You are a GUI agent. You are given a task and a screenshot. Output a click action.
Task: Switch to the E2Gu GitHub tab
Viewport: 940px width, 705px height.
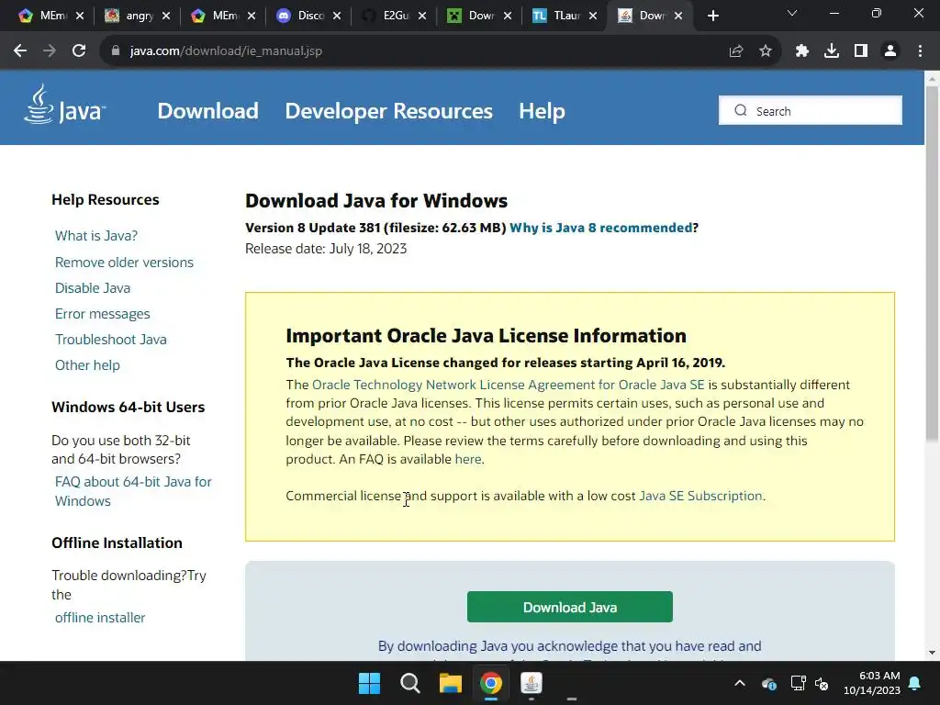(x=393, y=17)
